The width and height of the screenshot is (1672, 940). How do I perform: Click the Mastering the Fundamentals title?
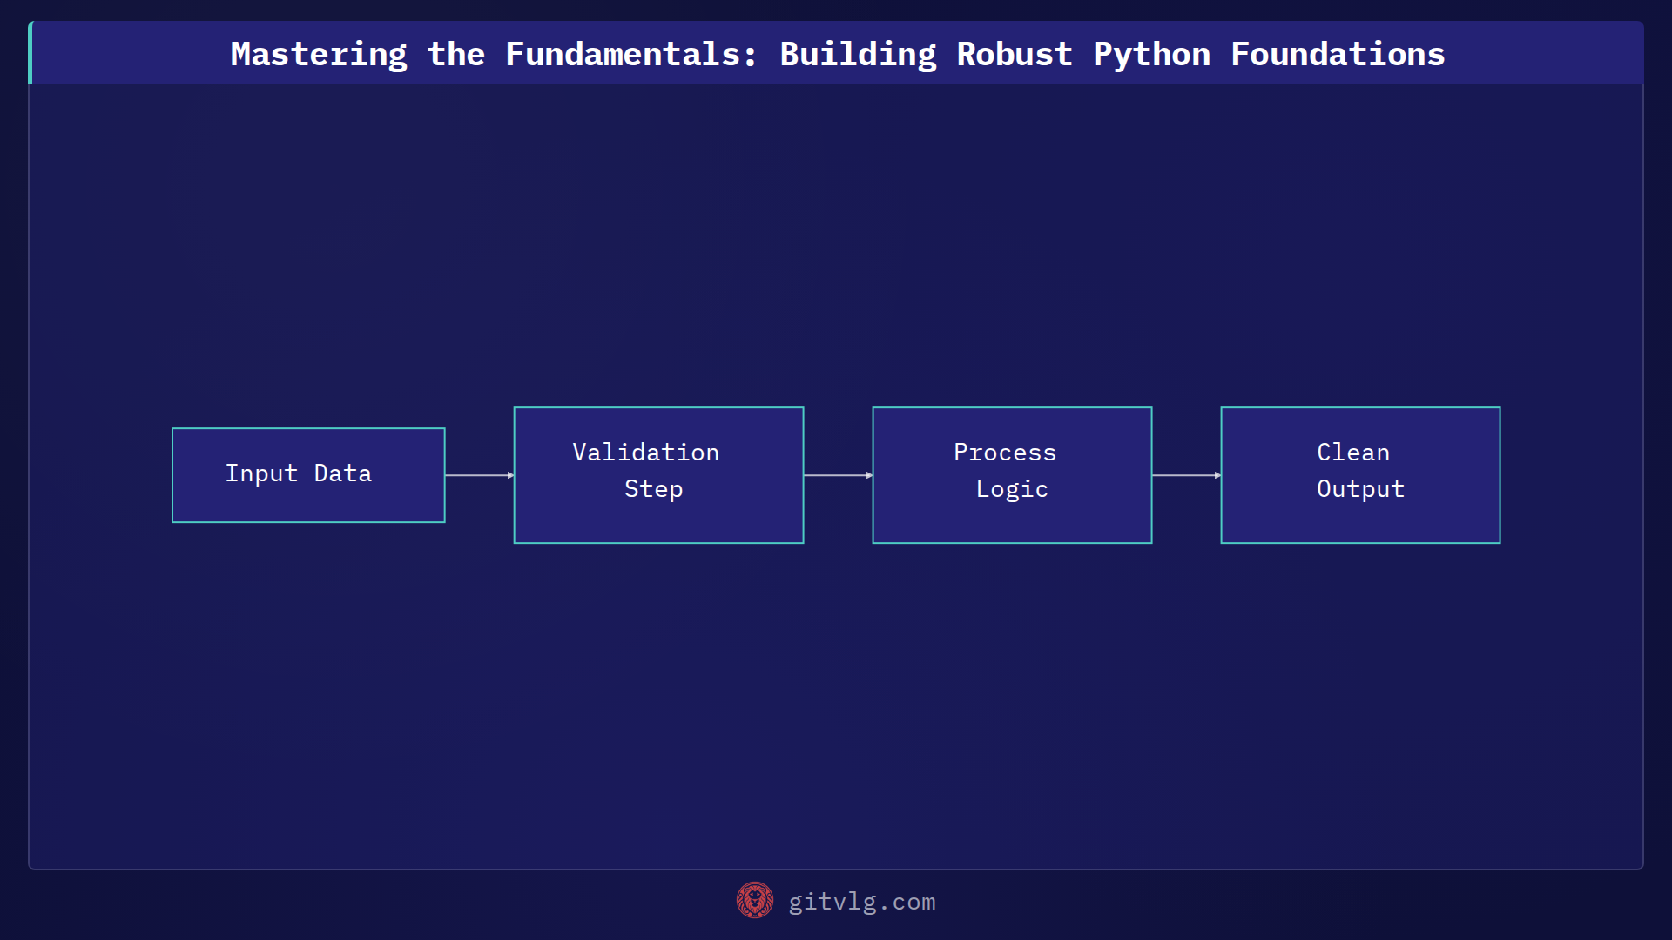pos(837,54)
